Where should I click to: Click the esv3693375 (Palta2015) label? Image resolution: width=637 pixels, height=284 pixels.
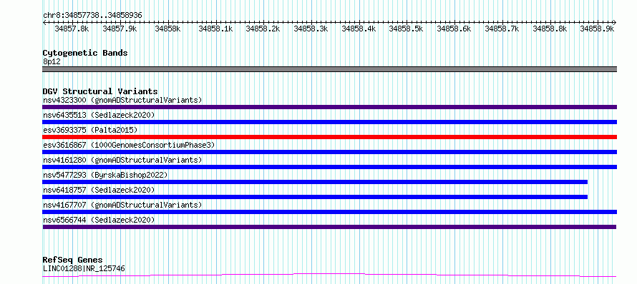(x=90, y=130)
